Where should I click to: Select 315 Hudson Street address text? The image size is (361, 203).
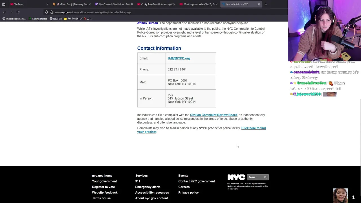180,98
